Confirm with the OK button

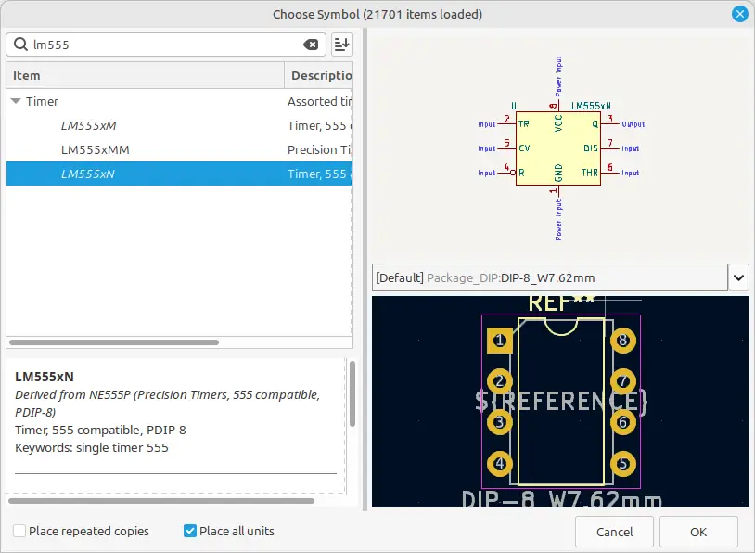click(698, 532)
